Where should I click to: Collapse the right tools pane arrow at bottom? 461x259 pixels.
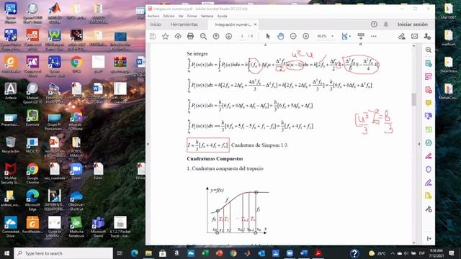tap(429, 238)
